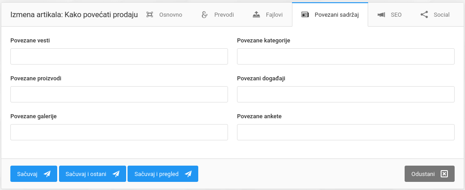Click the Osnovno tab frame icon
Viewport: 465px width, 190px height.
click(150, 15)
